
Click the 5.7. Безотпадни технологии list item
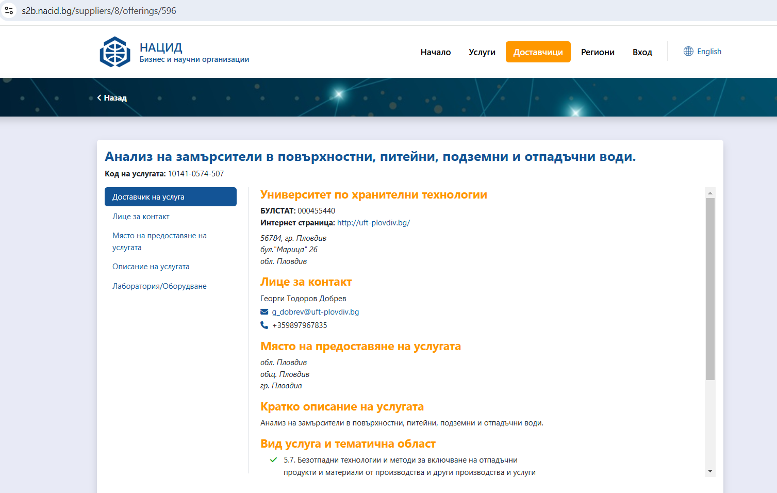tap(409, 466)
